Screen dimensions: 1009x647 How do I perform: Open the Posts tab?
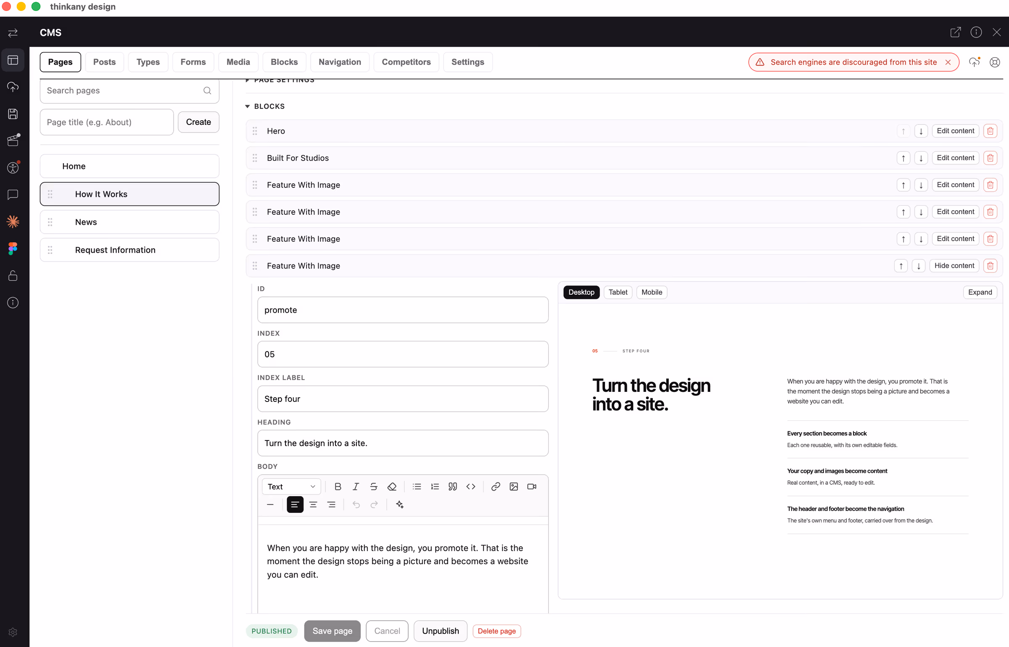104,62
